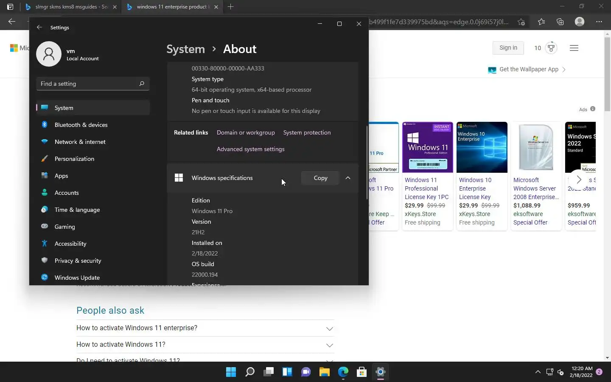The height and width of the screenshot is (382, 611).
Task: Open Network & internet settings
Action: point(93,142)
